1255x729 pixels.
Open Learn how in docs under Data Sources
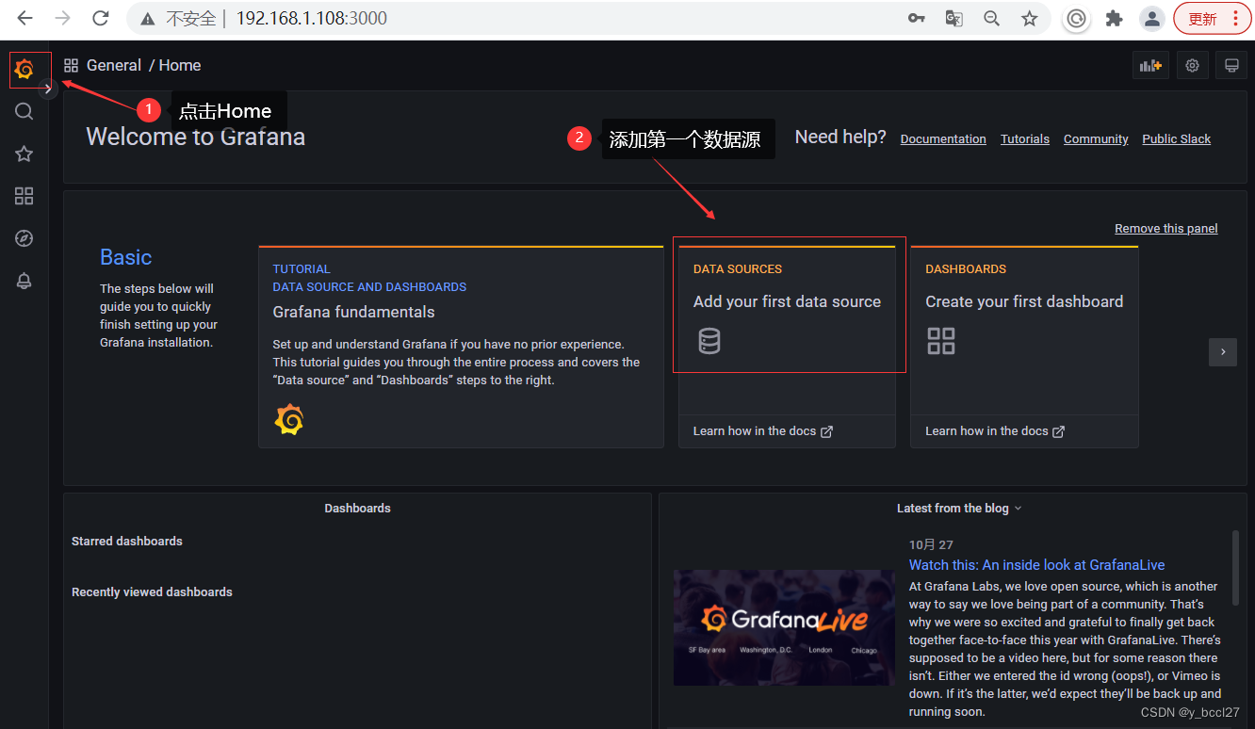(x=763, y=430)
